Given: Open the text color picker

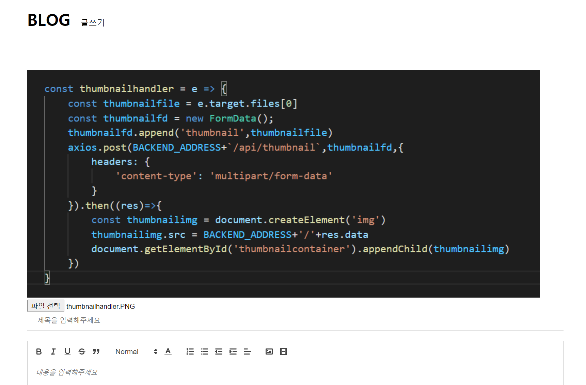Looking at the screenshot, I should (168, 351).
